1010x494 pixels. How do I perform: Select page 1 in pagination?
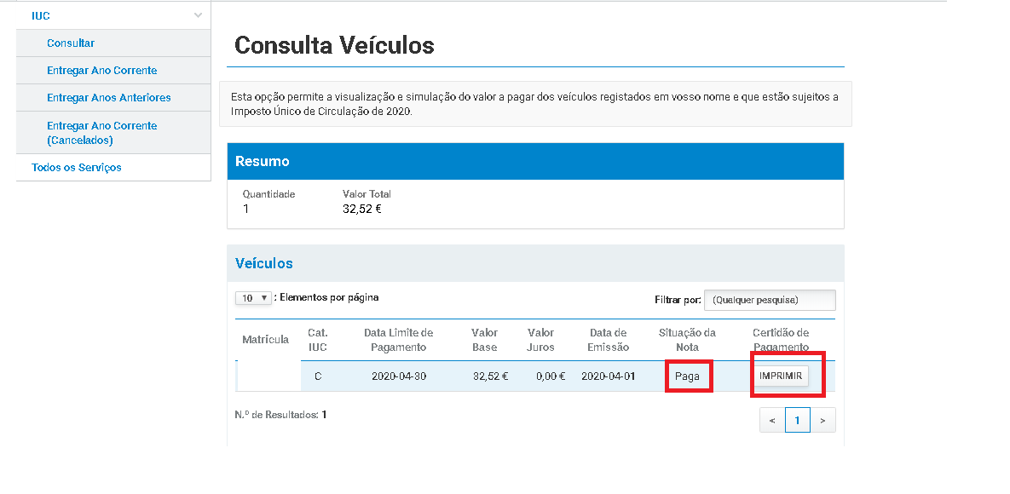(x=798, y=420)
